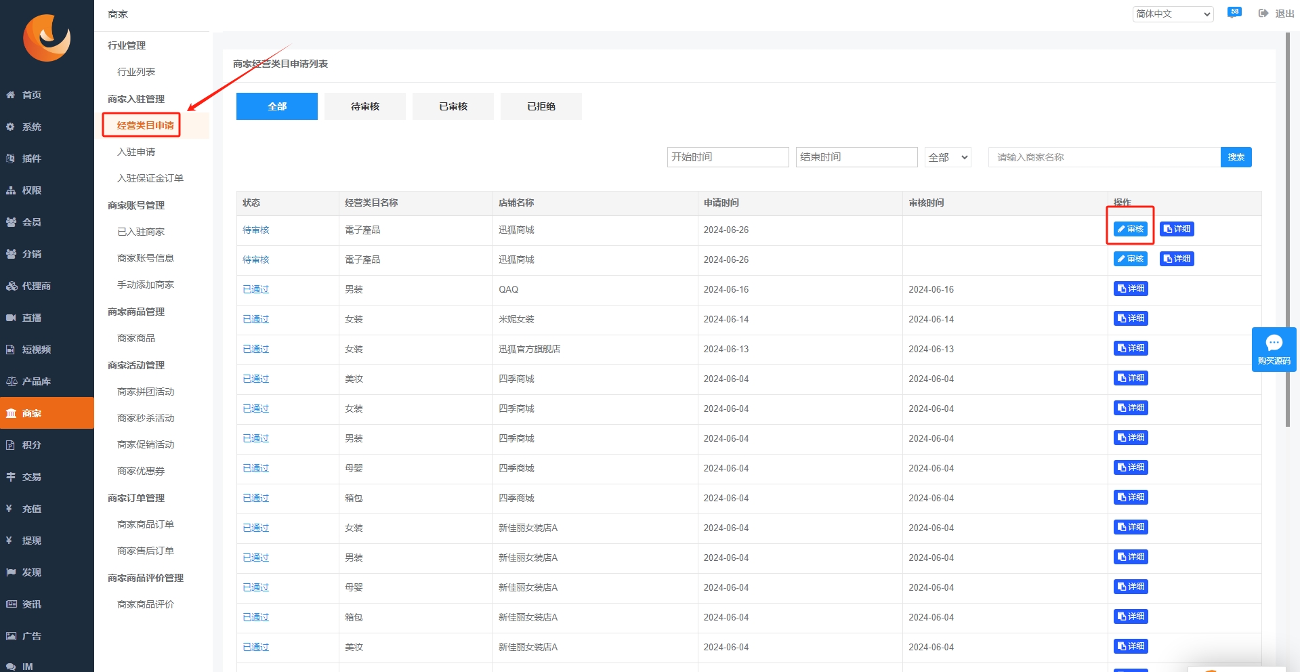Open the 交易 transactions sidebar item
Image resolution: width=1300 pixels, height=672 pixels.
(x=47, y=477)
